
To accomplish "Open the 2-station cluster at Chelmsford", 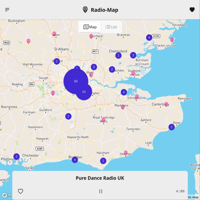I will [x=118, y=56].
